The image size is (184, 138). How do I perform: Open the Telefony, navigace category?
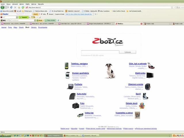(x=79, y=64)
